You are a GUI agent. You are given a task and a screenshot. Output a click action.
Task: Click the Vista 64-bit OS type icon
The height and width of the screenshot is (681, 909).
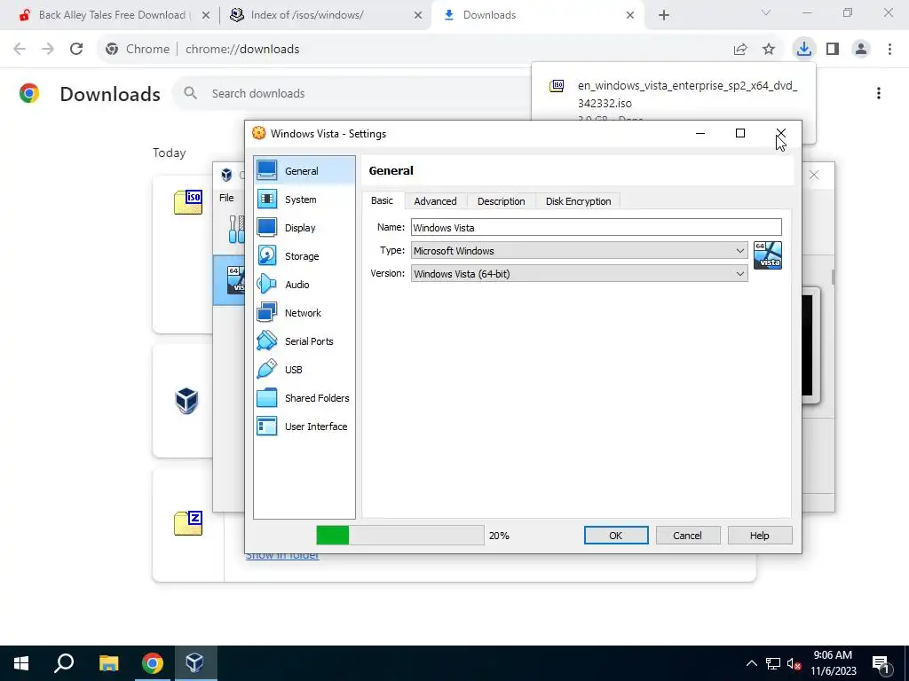768,255
